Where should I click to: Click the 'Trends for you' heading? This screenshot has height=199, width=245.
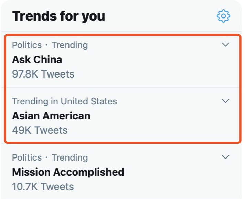click(x=58, y=16)
